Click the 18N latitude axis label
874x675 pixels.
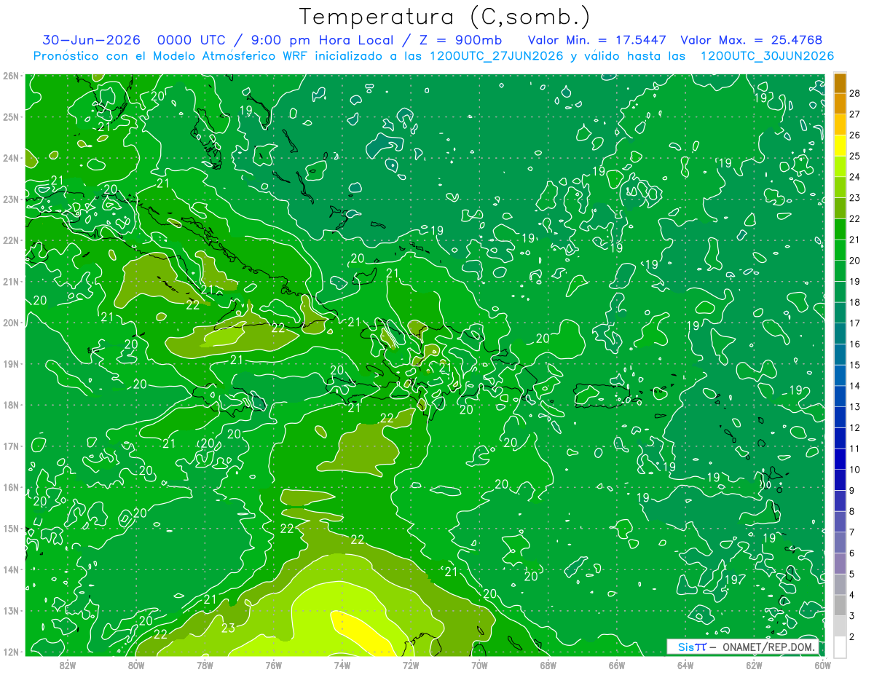click(11, 405)
